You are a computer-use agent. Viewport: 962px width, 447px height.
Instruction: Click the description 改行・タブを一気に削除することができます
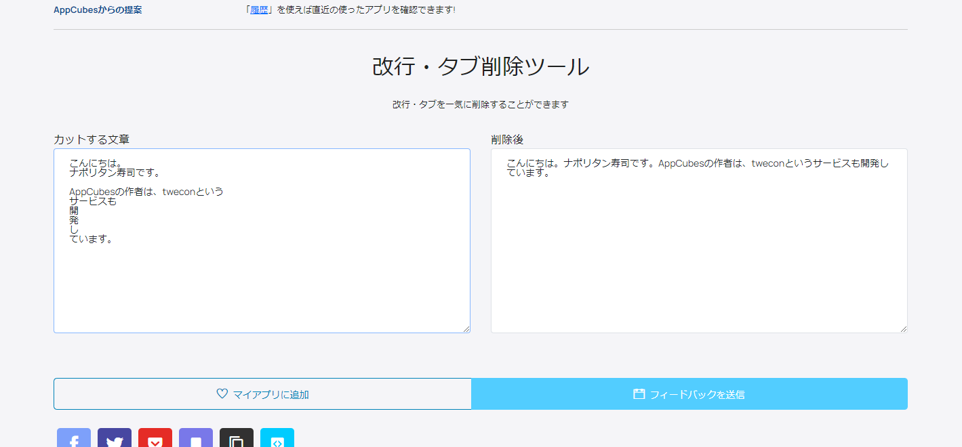pyautogui.click(x=481, y=105)
